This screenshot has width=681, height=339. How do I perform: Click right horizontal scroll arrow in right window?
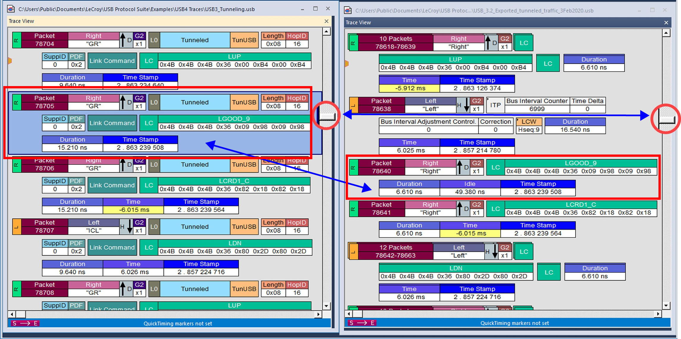[x=658, y=313]
